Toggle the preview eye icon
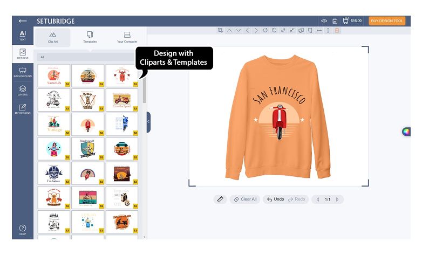 click(324, 21)
